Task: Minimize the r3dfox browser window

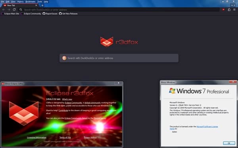Action: click(x=223, y=2)
